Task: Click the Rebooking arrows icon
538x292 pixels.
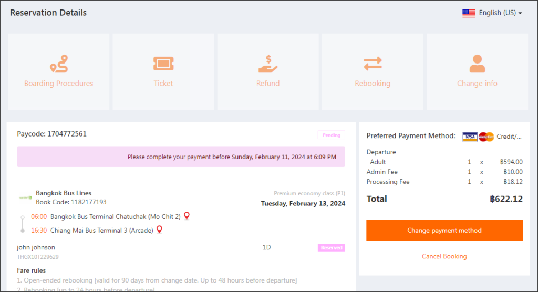Action: 373,64
